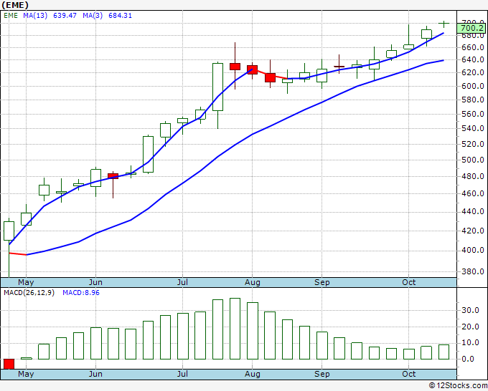Click the large white candlestick in mid-July
Viewport: 488px width, 391px height.
[x=217, y=87]
